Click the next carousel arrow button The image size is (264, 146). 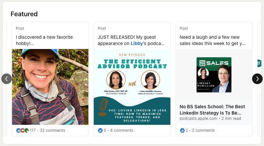tap(257, 78)
